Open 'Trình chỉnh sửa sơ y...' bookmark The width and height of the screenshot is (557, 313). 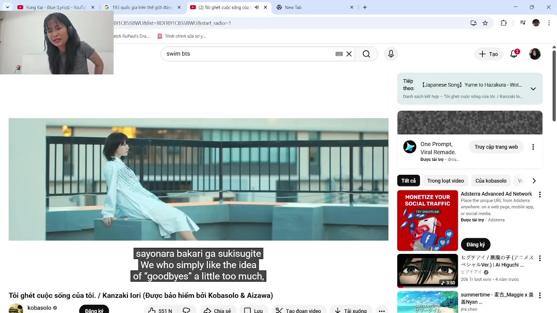(182, 36)
